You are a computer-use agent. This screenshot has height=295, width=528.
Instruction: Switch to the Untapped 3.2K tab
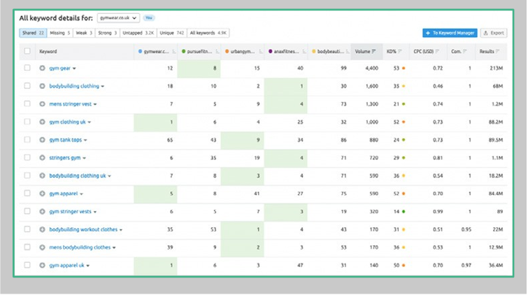click(138, 33)
